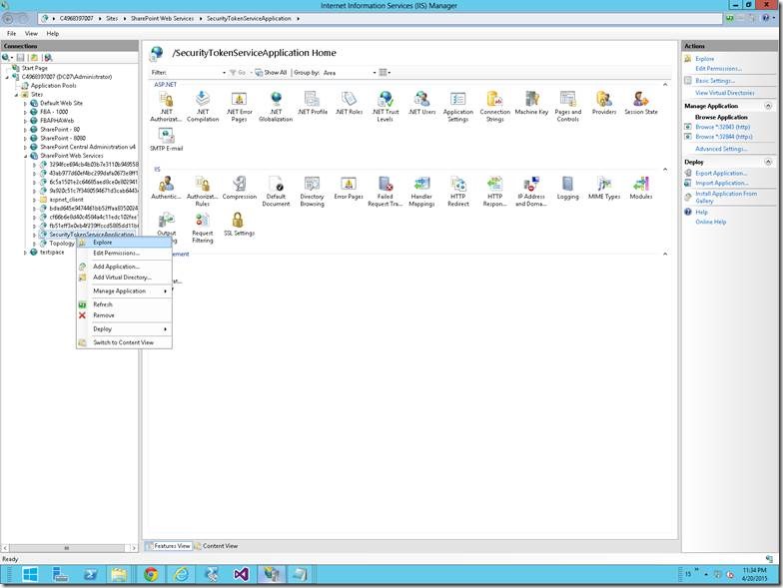783x588 pixels.
Task: Open Request Filtering feature icon
Action: [x=202, y=228]
